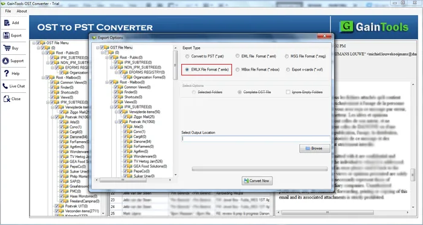
Task: Click the dialog tree vertical scrollbar
Action: coord(175,111)
